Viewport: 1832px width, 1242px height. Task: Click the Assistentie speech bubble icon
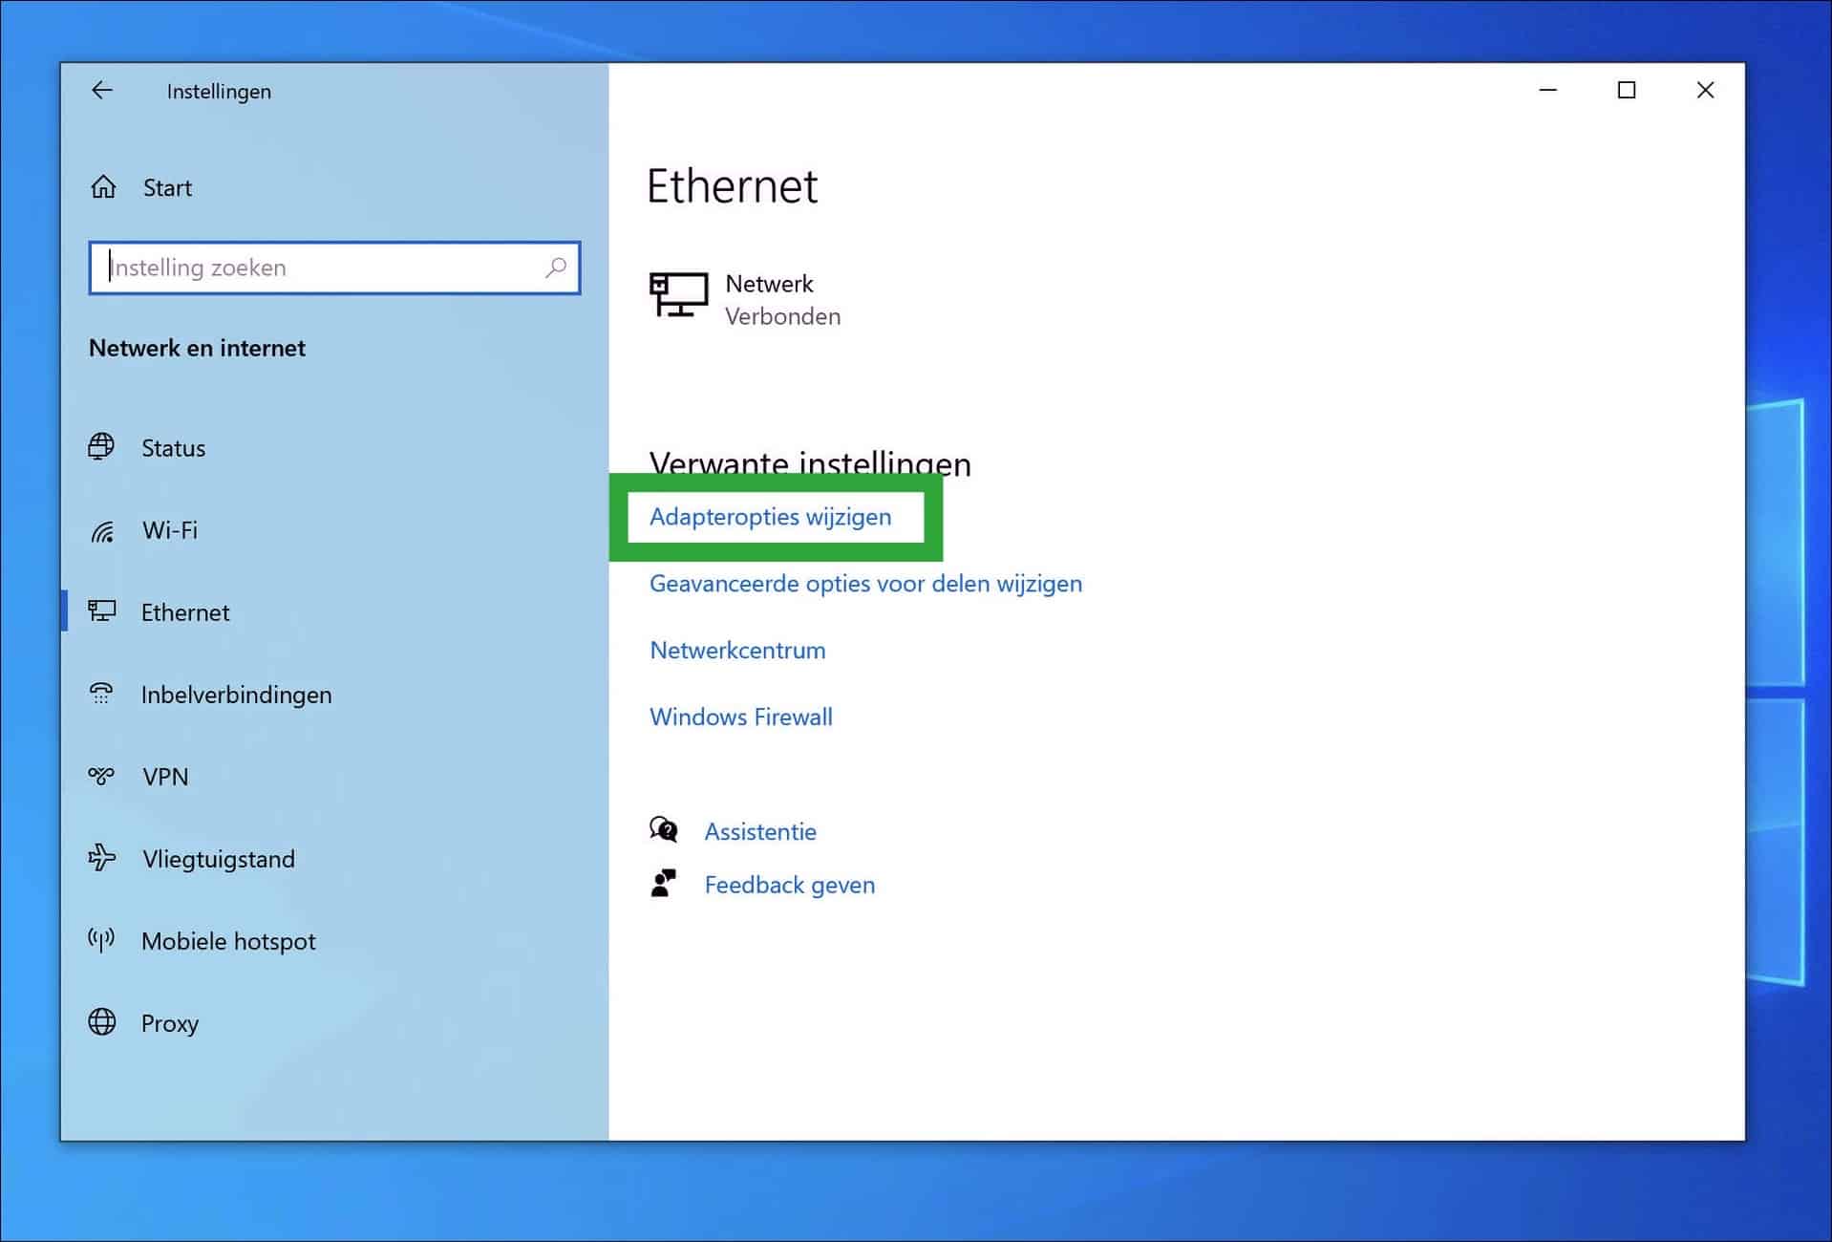664,830
